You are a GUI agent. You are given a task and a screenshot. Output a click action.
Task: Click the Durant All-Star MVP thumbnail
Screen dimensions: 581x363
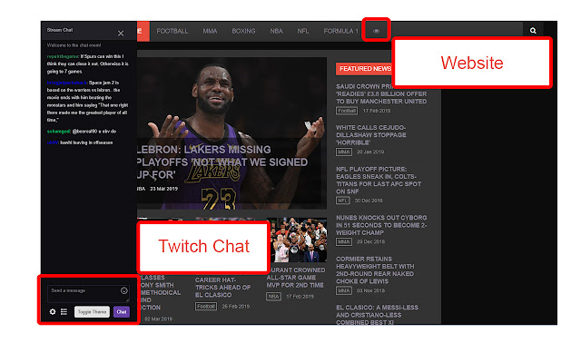(297, 240)
